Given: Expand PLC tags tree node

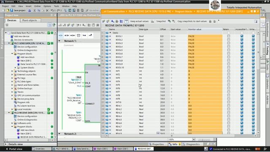Looking at the screenshot, I should pyautogui.click(x=12, y=78).
